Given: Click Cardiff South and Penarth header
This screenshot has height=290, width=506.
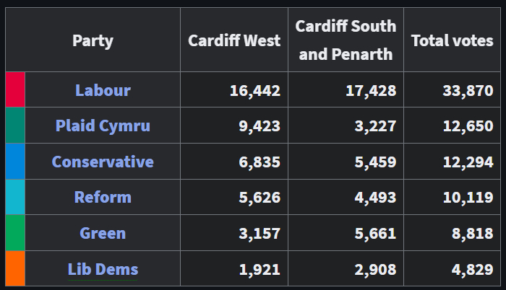Looking at the screenshot, I should point(346,40).
